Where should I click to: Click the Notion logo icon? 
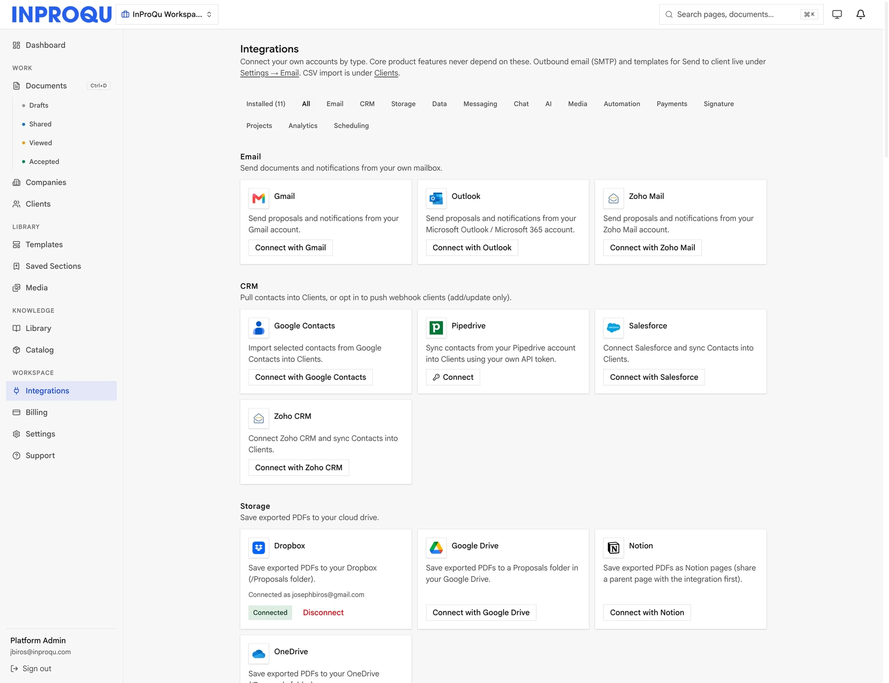[613, 548]
